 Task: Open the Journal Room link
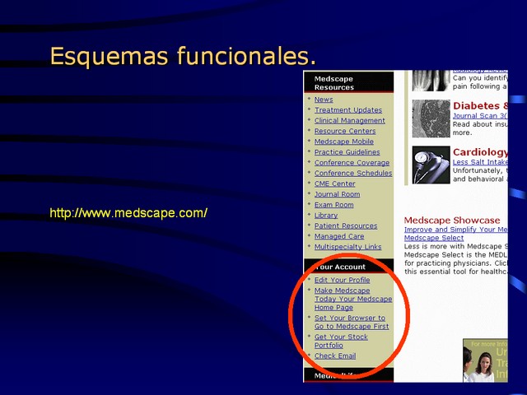click(337, 194)
